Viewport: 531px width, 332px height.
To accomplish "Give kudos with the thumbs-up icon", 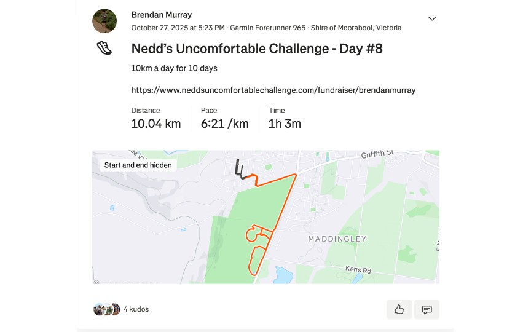I will [x=399, y=309].
